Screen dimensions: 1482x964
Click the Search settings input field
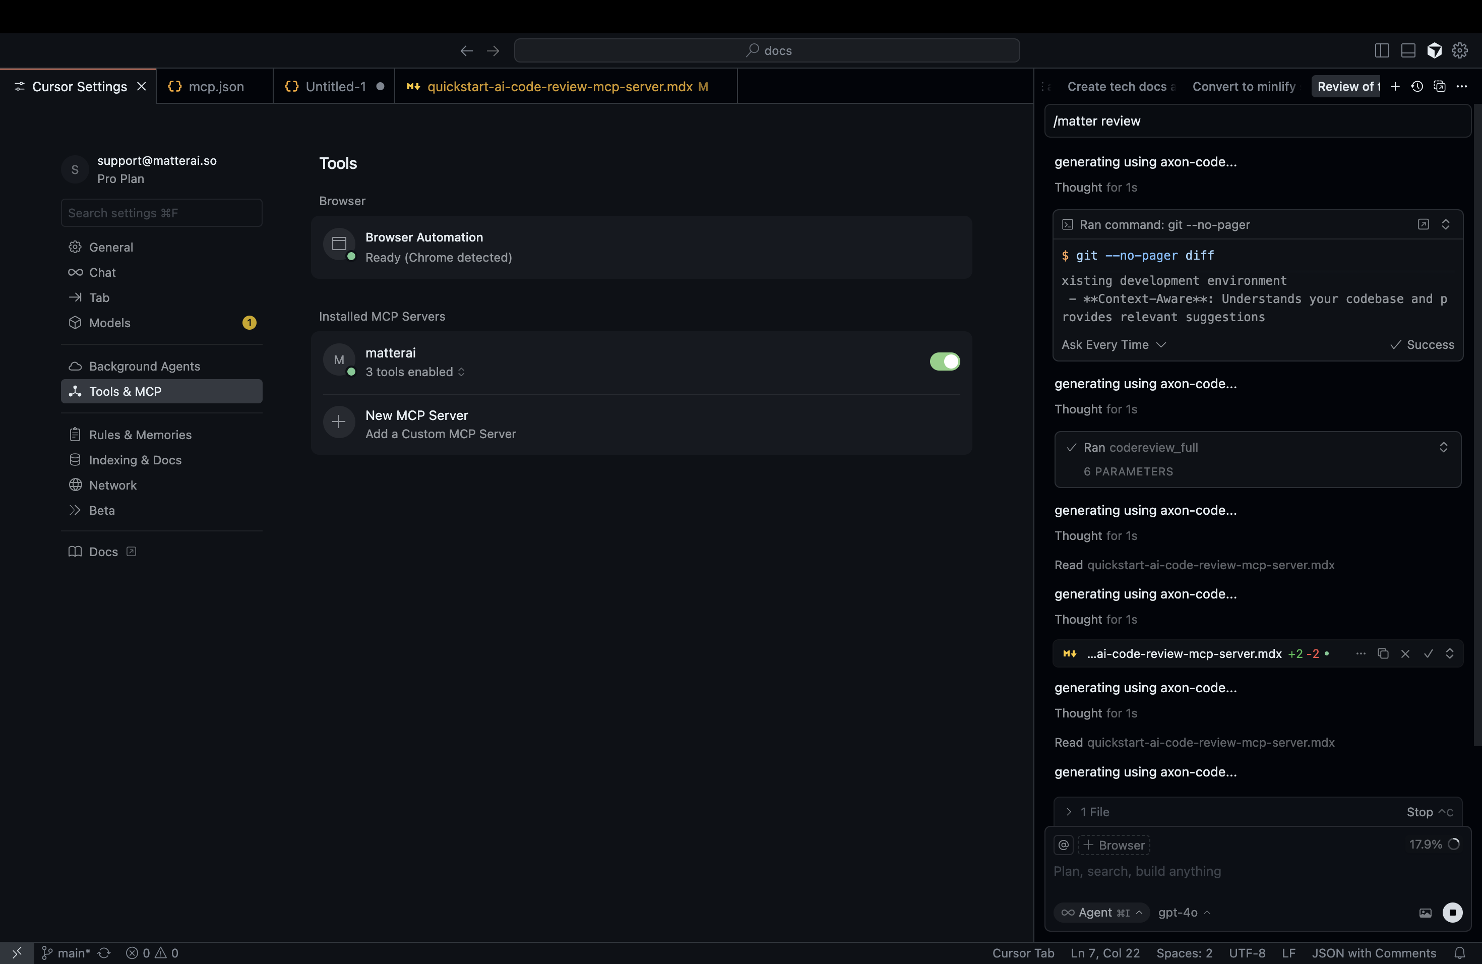(x=161, y=213)
